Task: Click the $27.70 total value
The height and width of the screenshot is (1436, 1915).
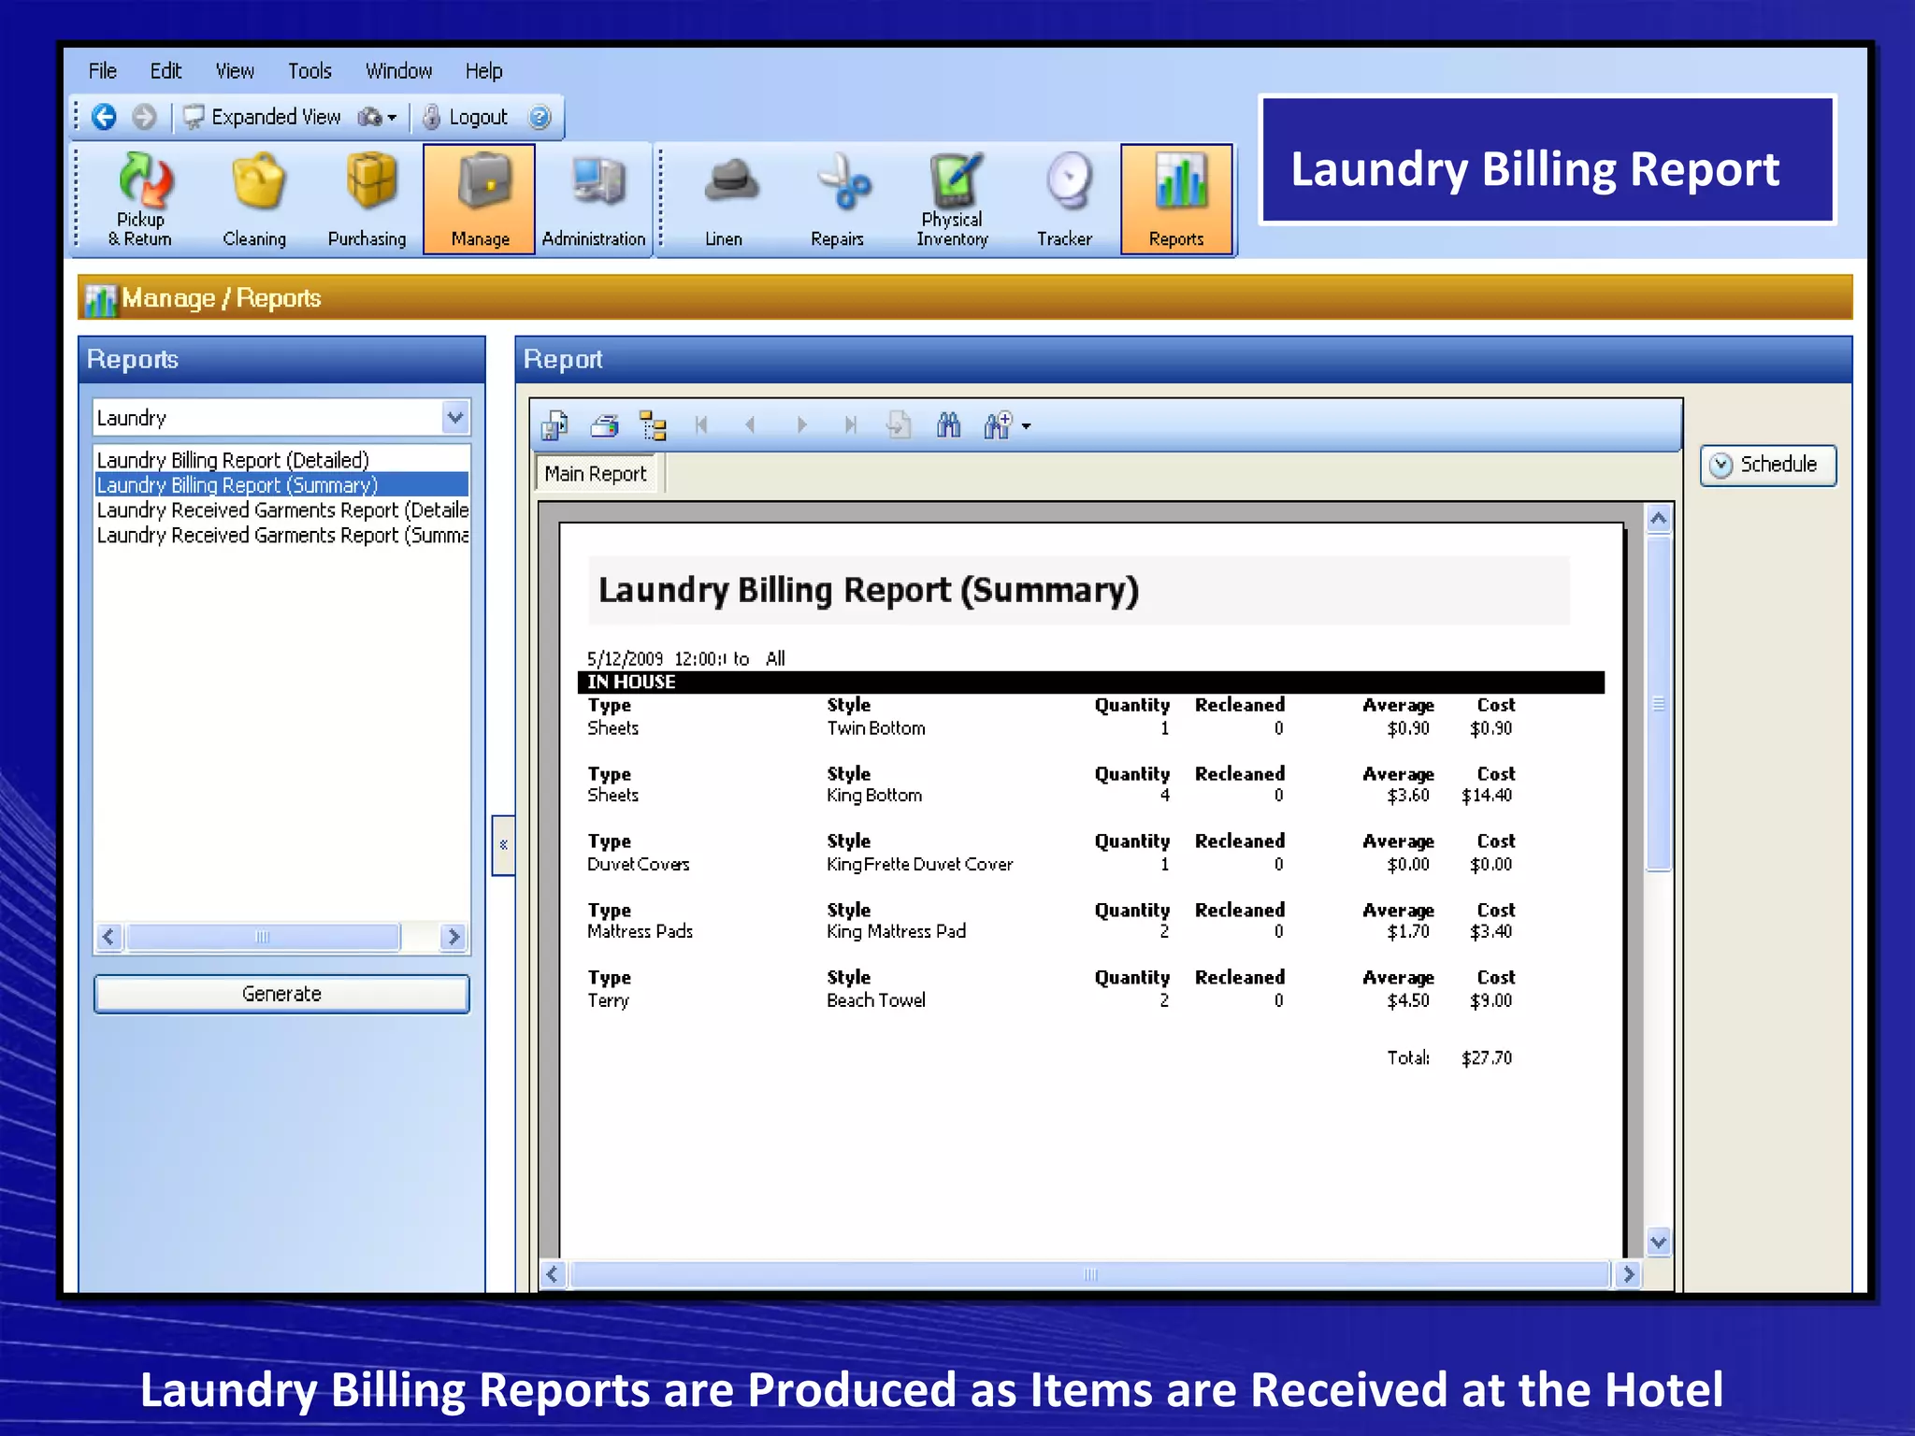Action: pyautogui.click(x=1487, y=1058)
